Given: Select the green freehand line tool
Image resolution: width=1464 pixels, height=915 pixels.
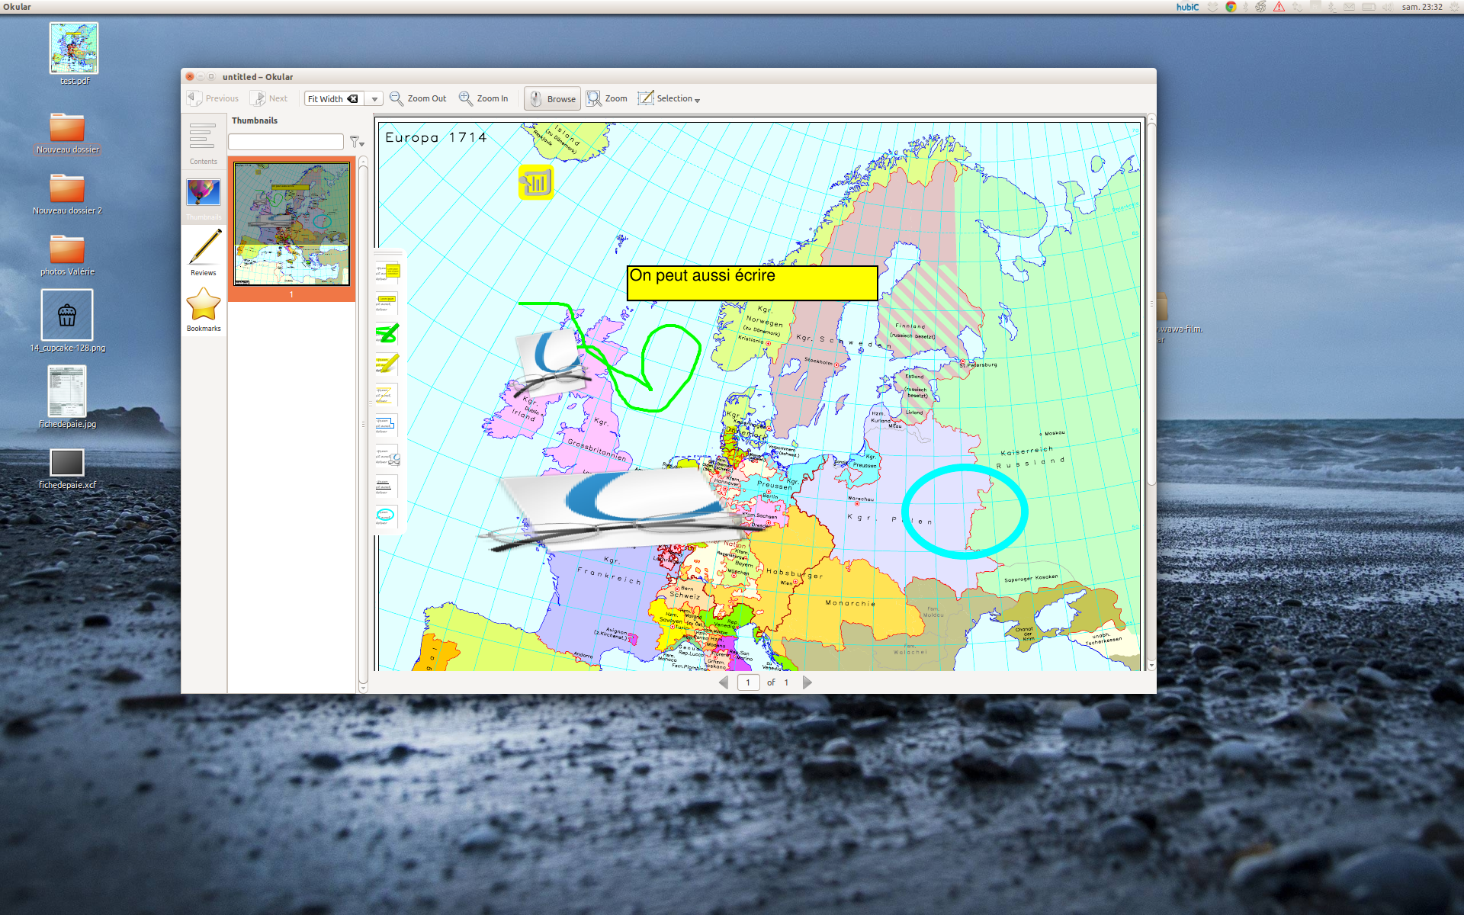Looking at the screenshot, I should [x=387, y=333].
